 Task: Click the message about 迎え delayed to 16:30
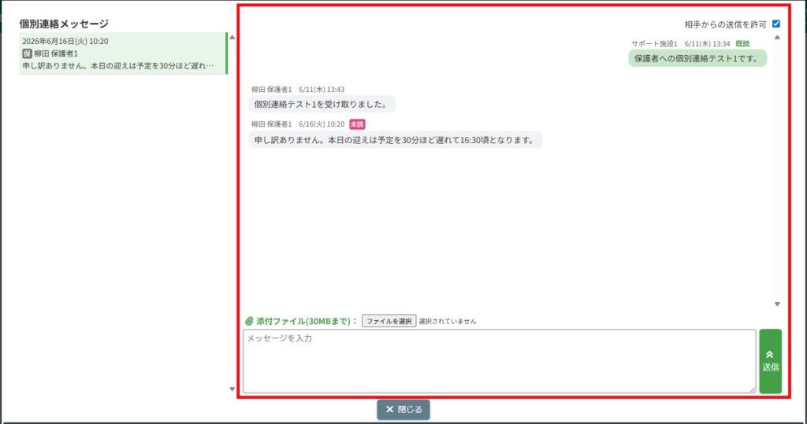pos(396,140)
